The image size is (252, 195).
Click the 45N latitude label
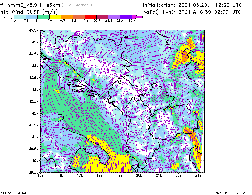click(x=35, y=42)
